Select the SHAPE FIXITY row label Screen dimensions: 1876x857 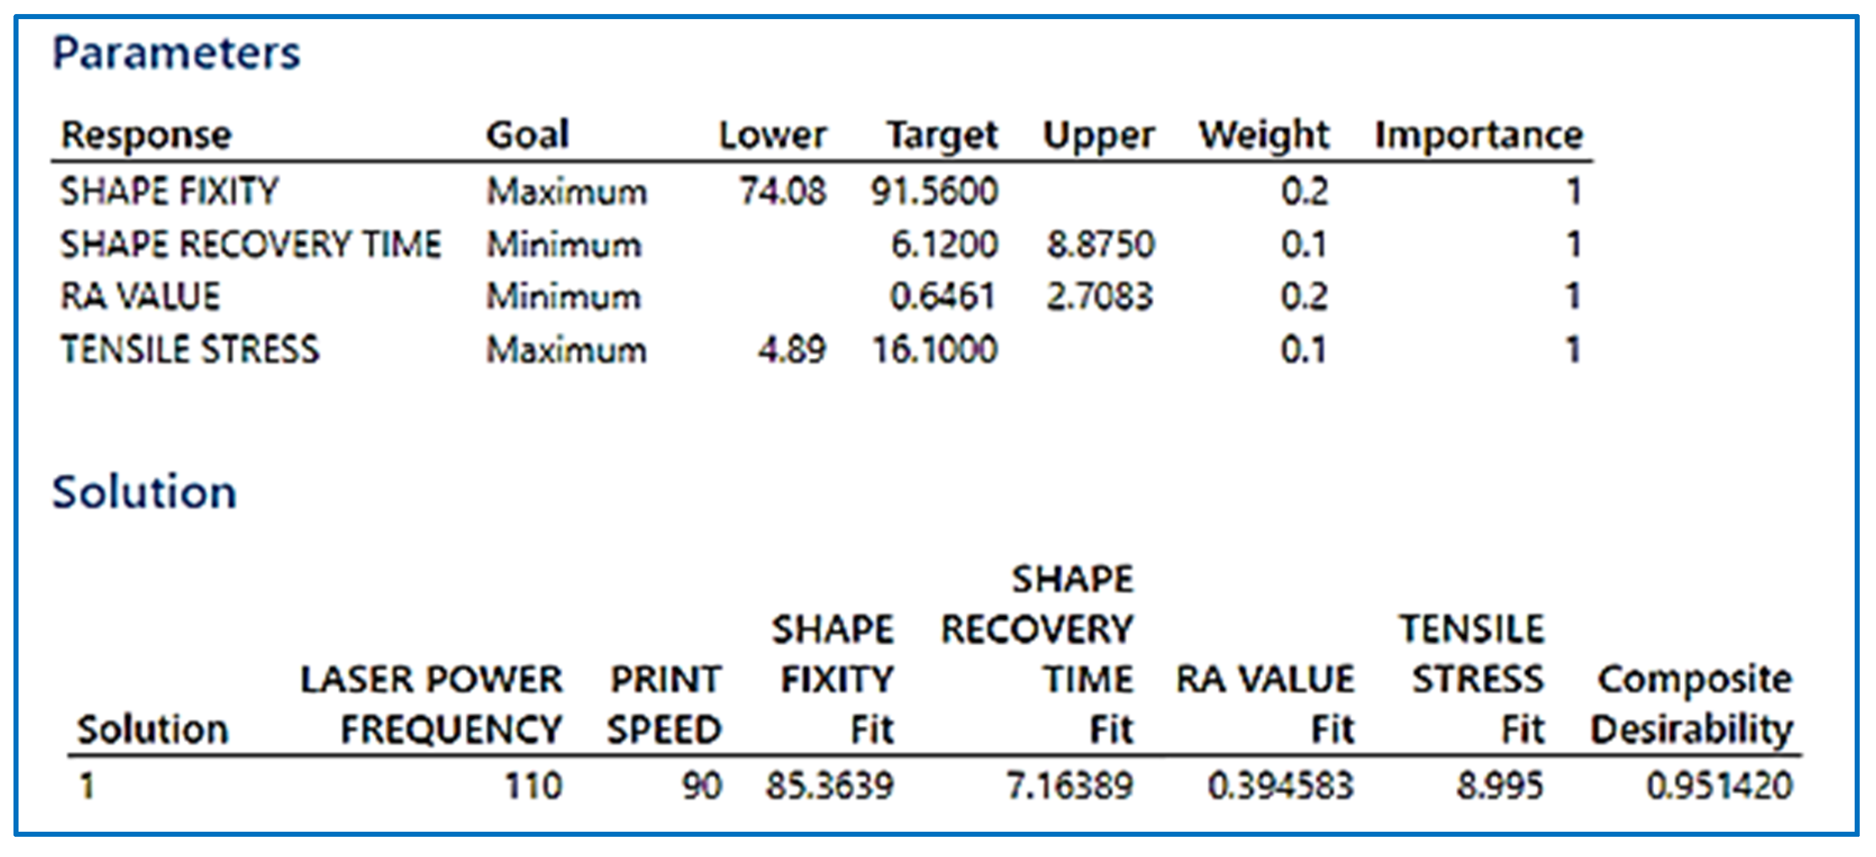coord(169,192)
